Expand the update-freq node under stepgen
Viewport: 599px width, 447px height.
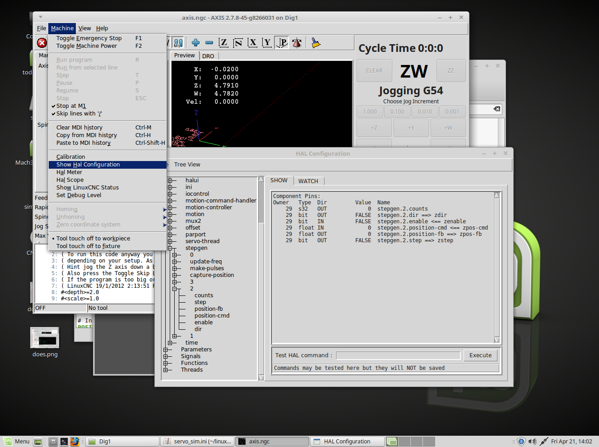175,262
